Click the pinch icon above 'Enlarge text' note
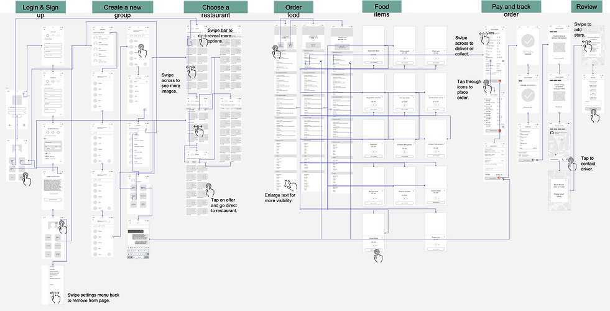 [290, 185]
